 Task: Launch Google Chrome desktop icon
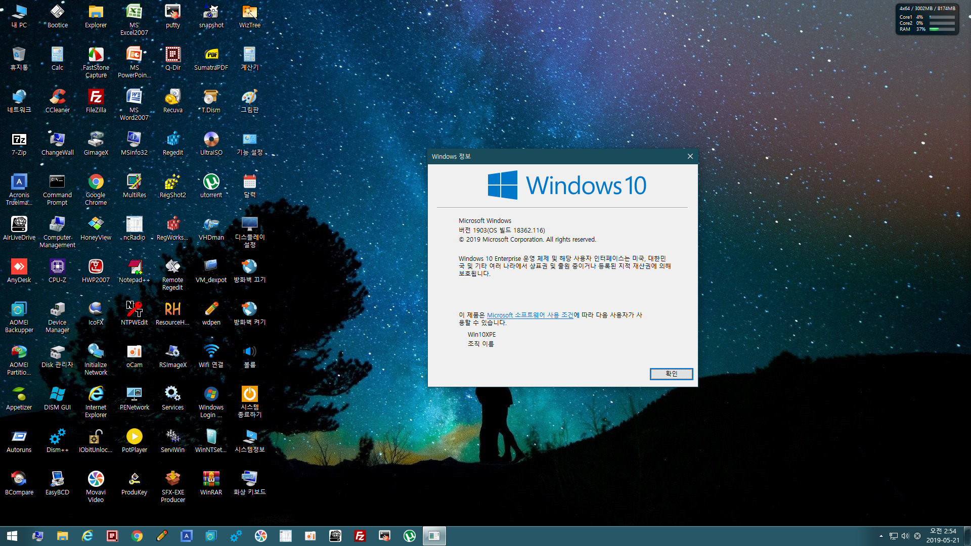tap(96, 190)
